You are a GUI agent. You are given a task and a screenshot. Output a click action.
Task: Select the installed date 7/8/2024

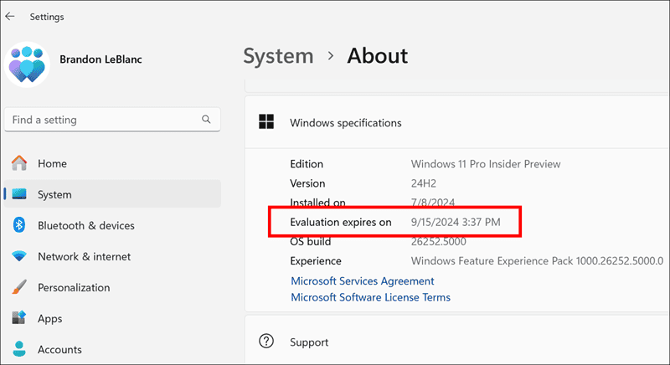click(433, 203)
